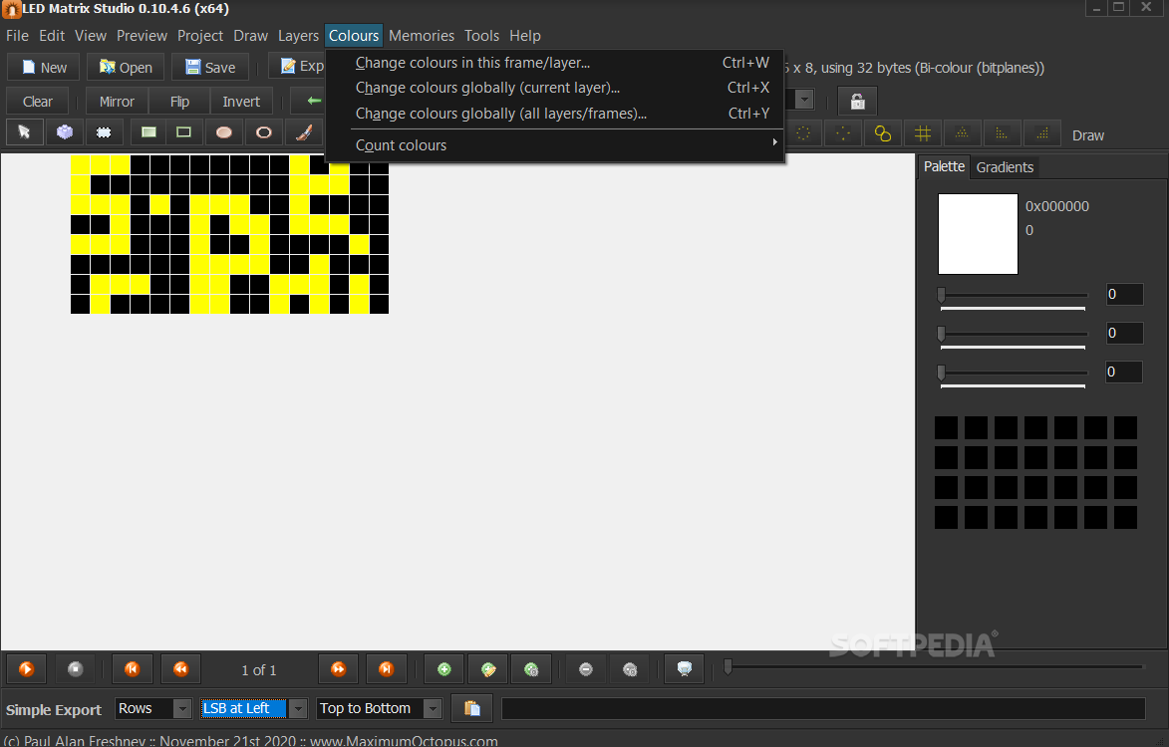Select the filled rectangle tool
Image resolution: width=1169 pixels, height=747 pixels.
[x=149, y=132]
